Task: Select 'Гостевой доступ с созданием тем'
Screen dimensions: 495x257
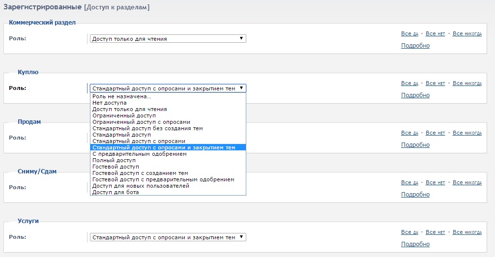Action: [x=140, y=173]
